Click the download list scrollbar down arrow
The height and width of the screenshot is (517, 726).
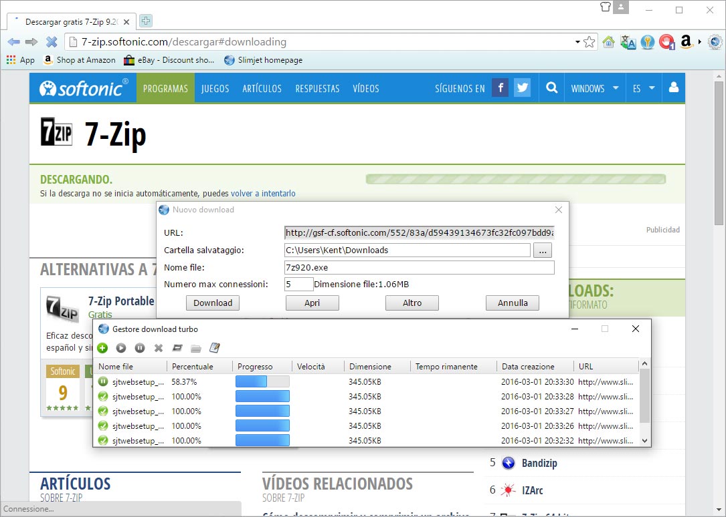point(644,441)
